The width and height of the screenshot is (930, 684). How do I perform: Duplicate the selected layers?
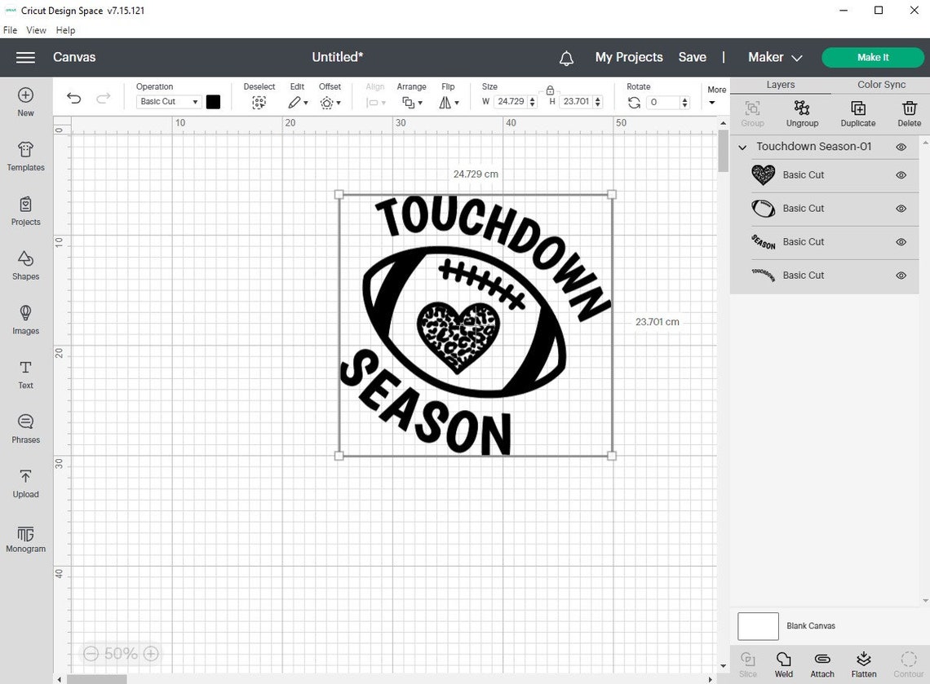[857, 113]
